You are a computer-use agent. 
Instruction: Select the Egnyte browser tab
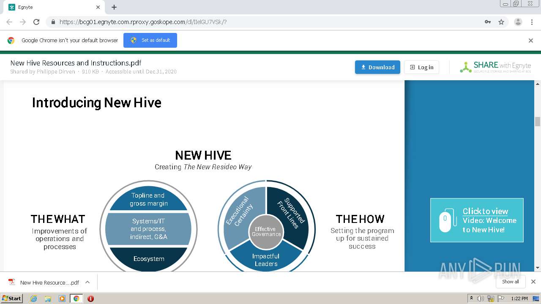[x=54, y=7]
